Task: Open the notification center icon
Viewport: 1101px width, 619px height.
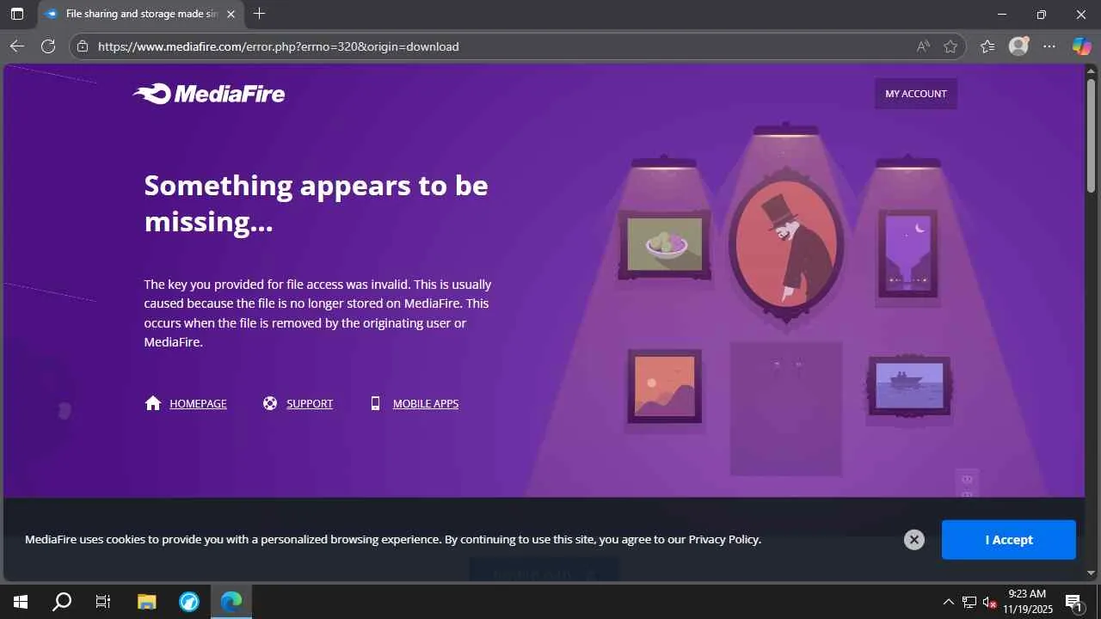Action: pyautogui.click(x=1073, y=602)
